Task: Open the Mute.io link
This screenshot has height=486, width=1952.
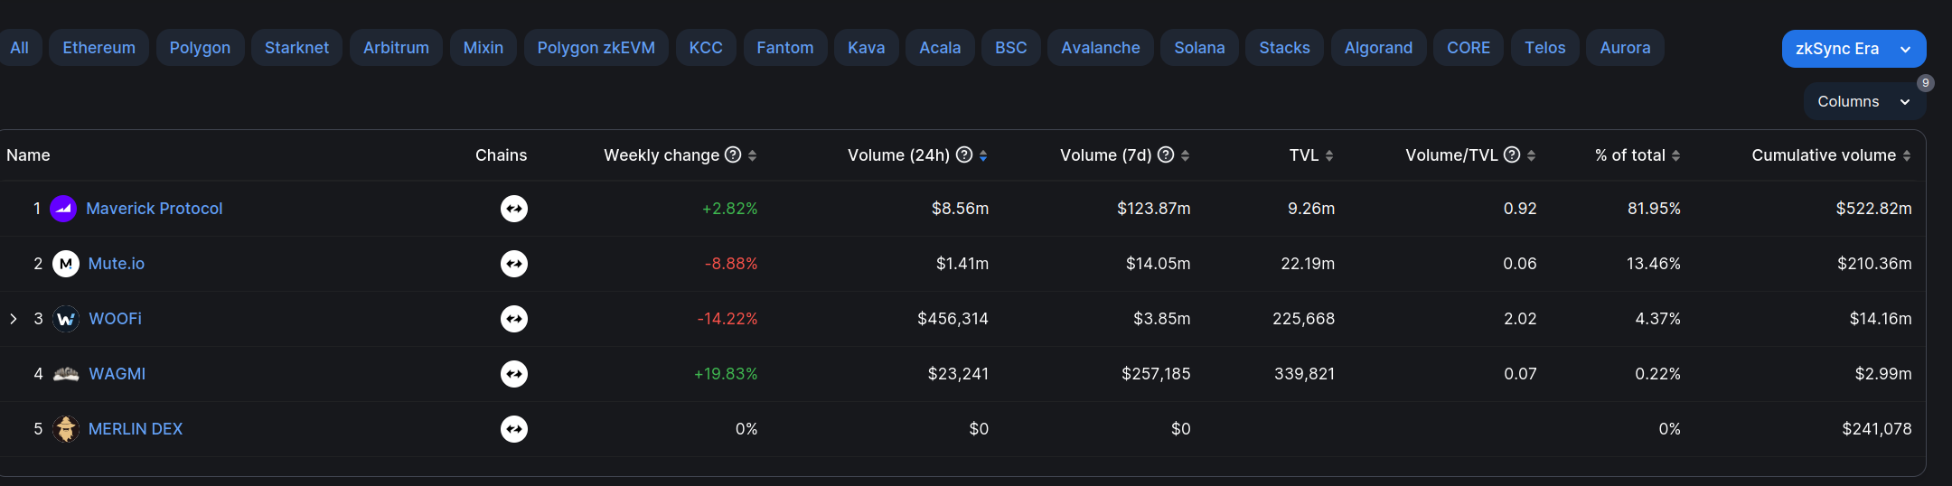Action: 117,264
